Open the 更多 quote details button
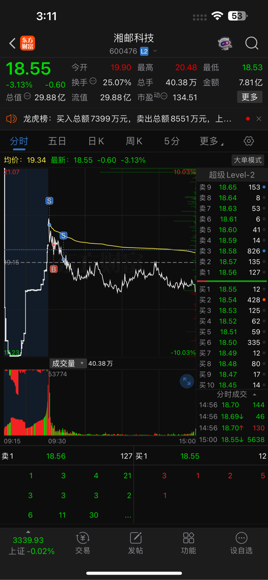This screenshot has width=268, height=580. coord(250,97)
